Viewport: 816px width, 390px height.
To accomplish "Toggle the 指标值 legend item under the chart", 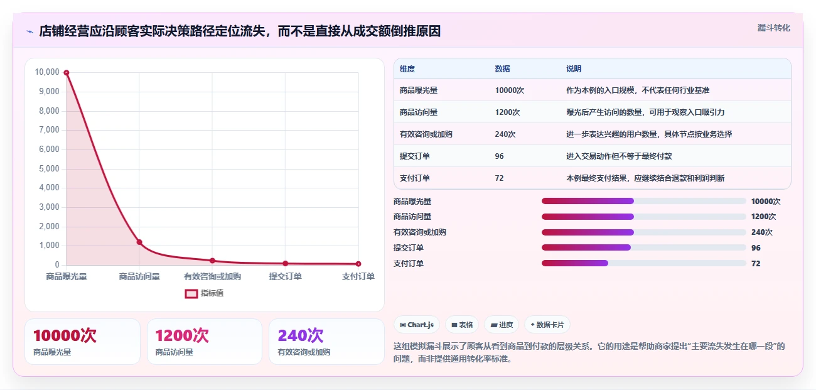I will tap(204, 293).
